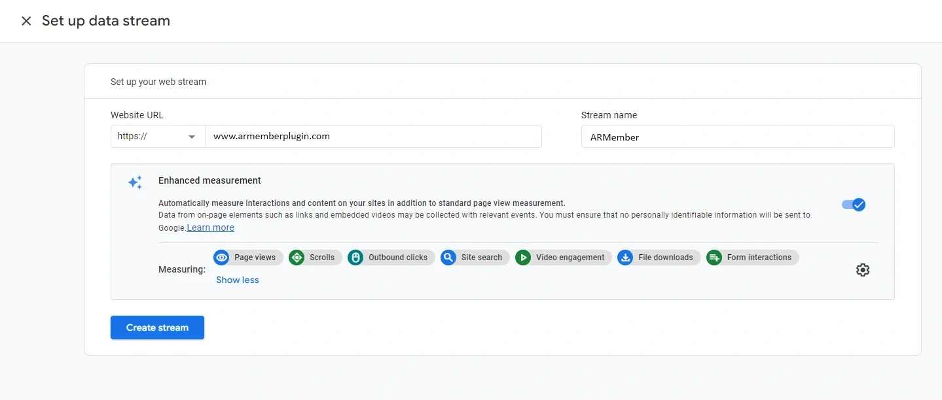Click the Page views eye icon

coord(222,258)
